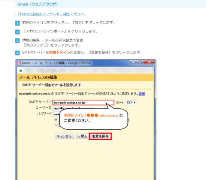Click the blue step 1 number badge
This screenshot has height=180, width=206.
click(x=17, y=23)
